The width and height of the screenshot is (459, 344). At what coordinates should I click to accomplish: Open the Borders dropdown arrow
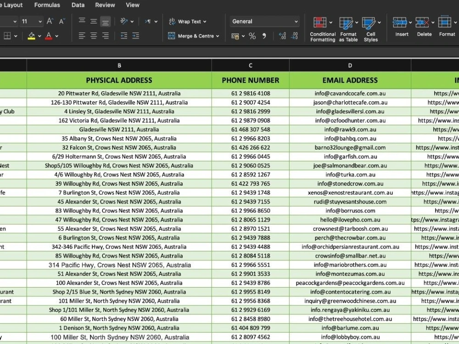tap(16, 36)
